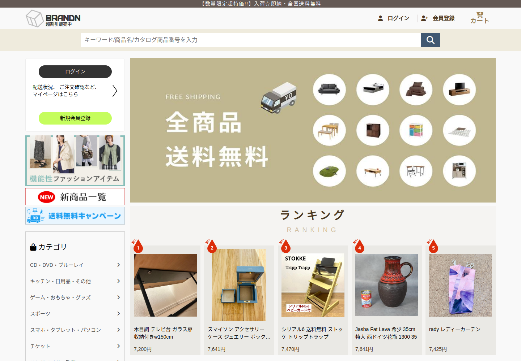Click the sofa category circle icon
The height and width of the screenshot is (361, 521).
[329, 90]
